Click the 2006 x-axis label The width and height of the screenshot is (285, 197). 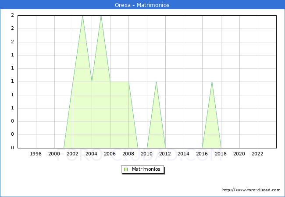pyautogui.click(x=110, y=154)
